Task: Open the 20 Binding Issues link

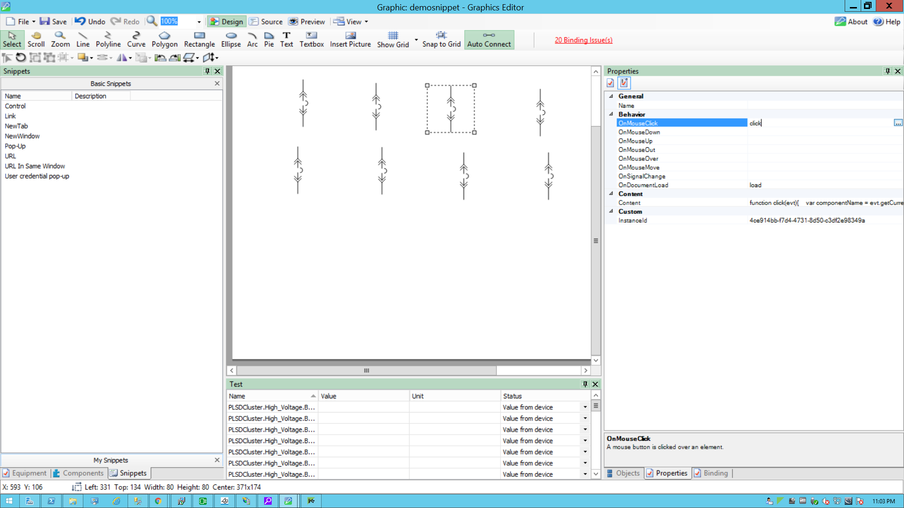Action: tap(583, 40)
